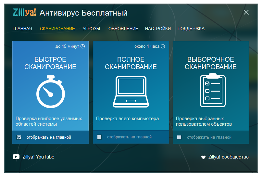Click the «около 1 часа» duration label
This screenshot has height=178, width=263.
pos(147,46)
